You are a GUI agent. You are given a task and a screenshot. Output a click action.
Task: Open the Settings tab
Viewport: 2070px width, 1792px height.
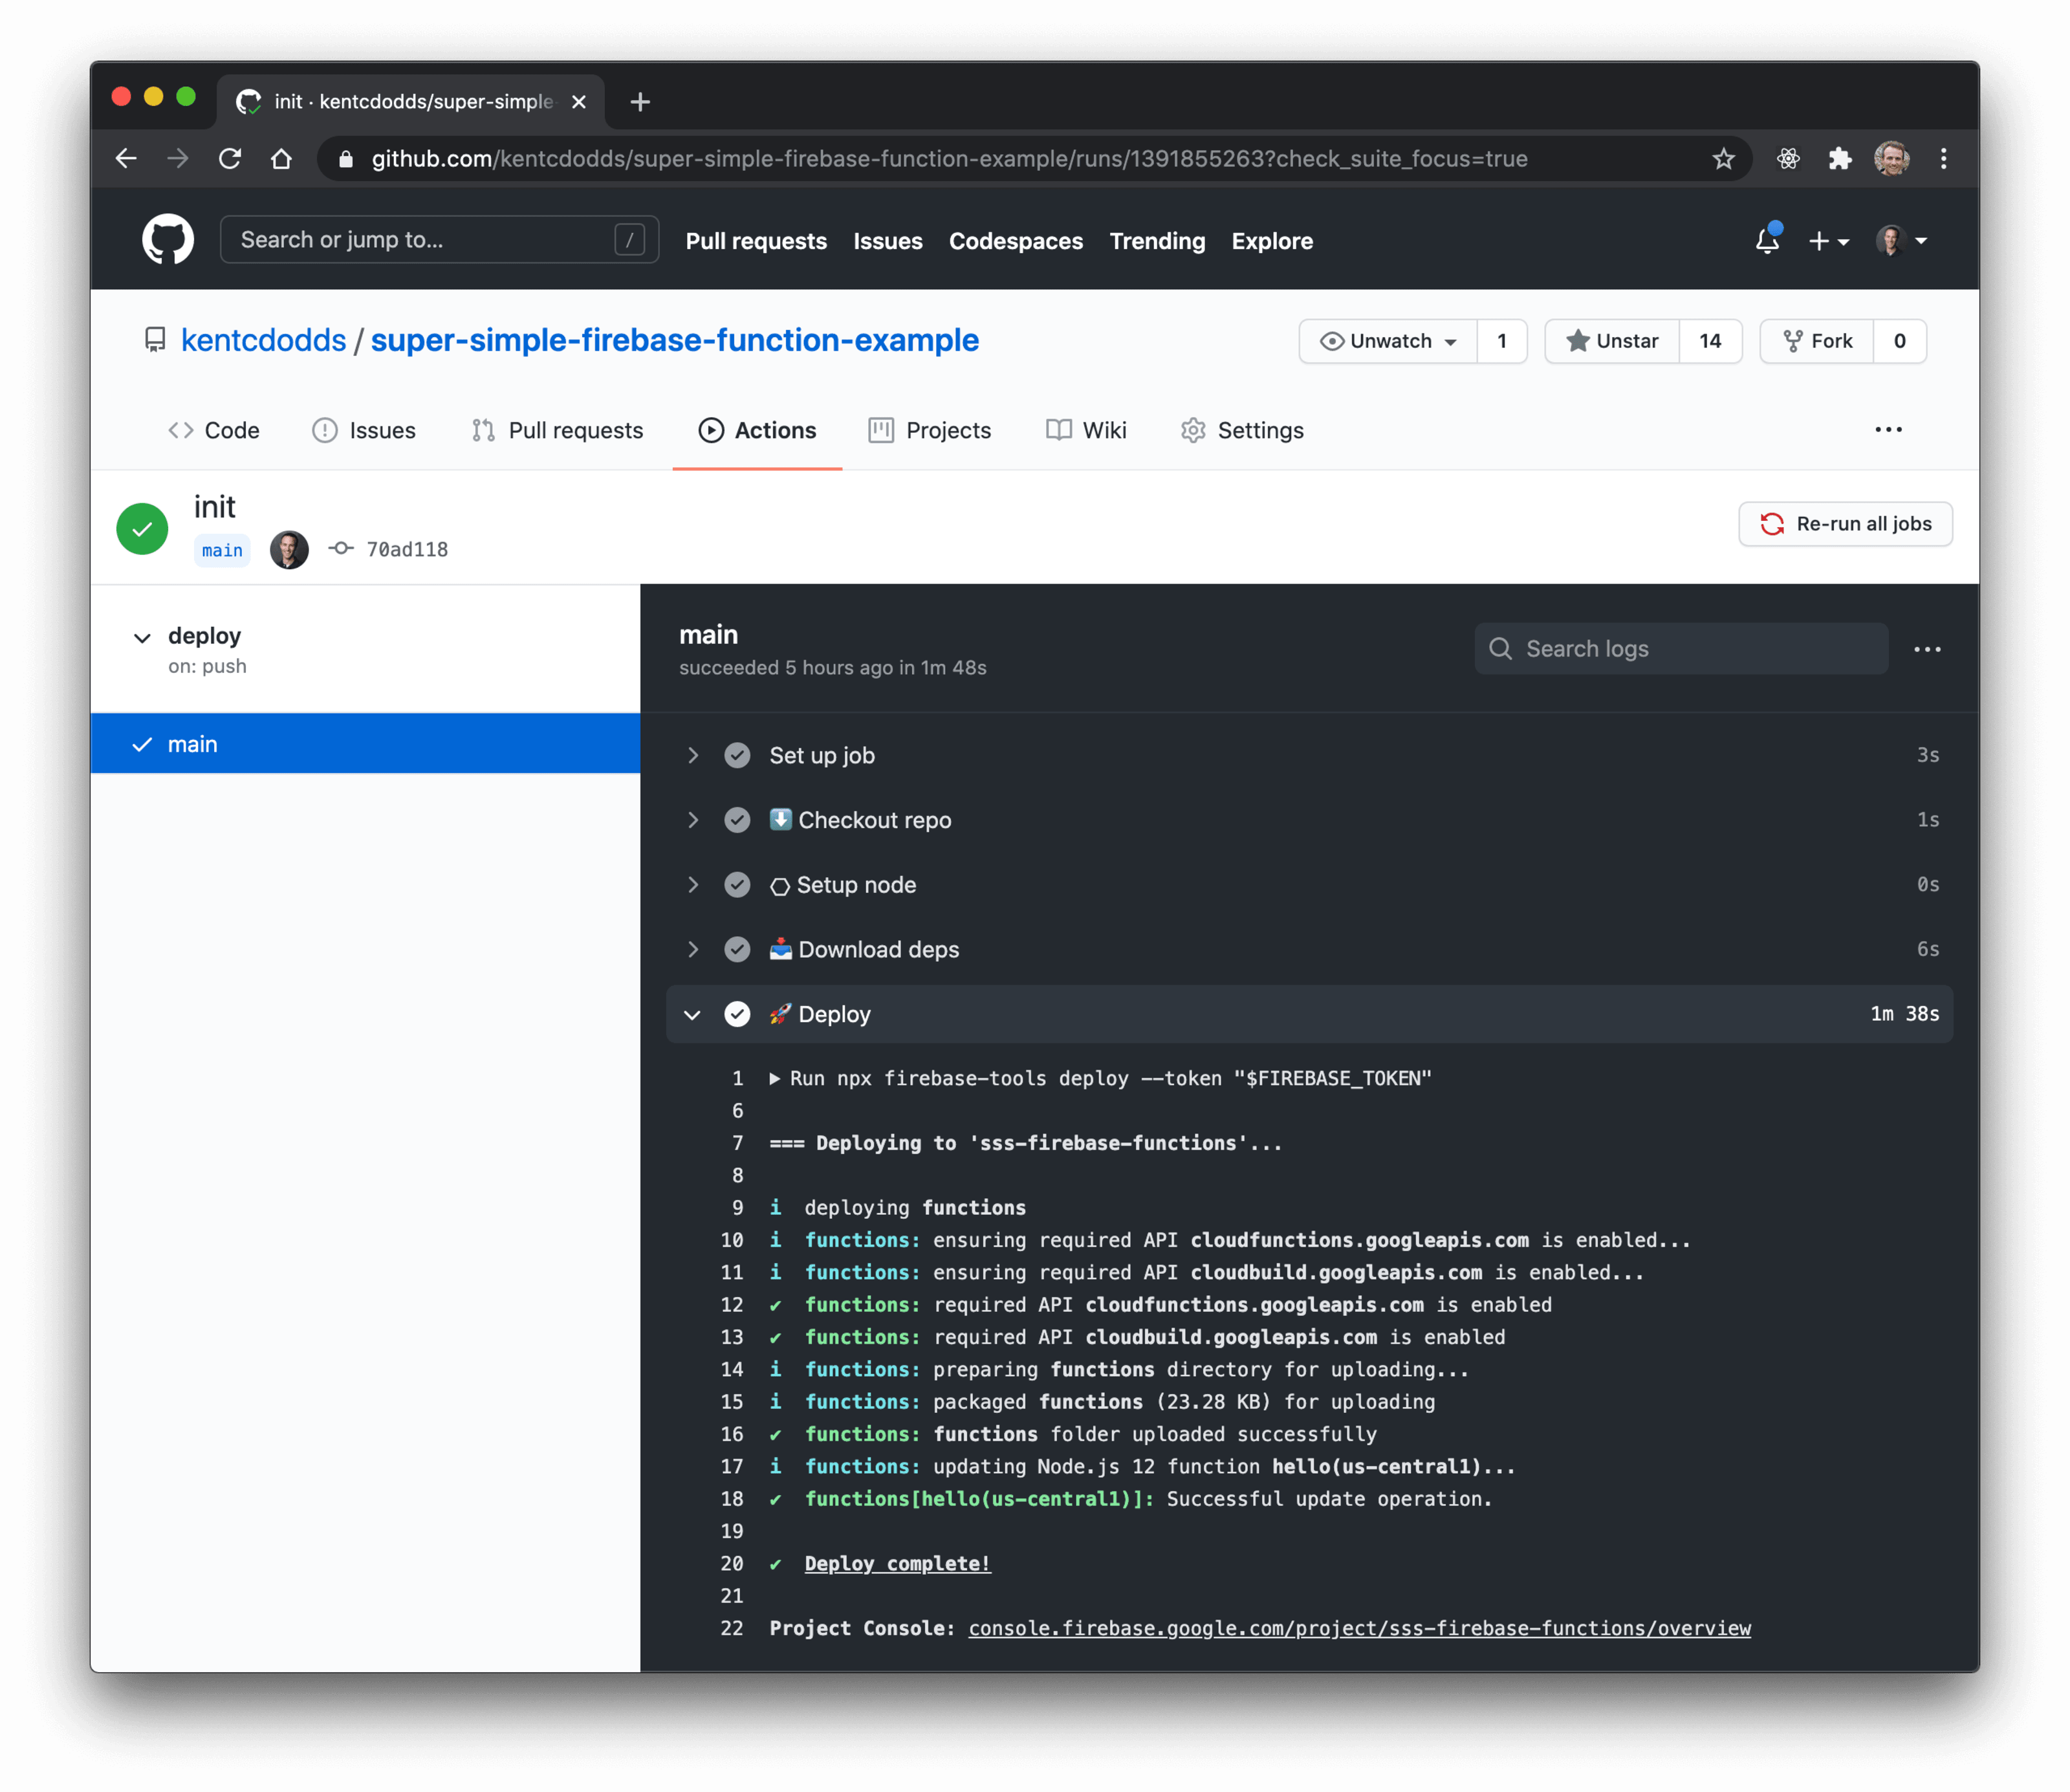(1242, 430)
